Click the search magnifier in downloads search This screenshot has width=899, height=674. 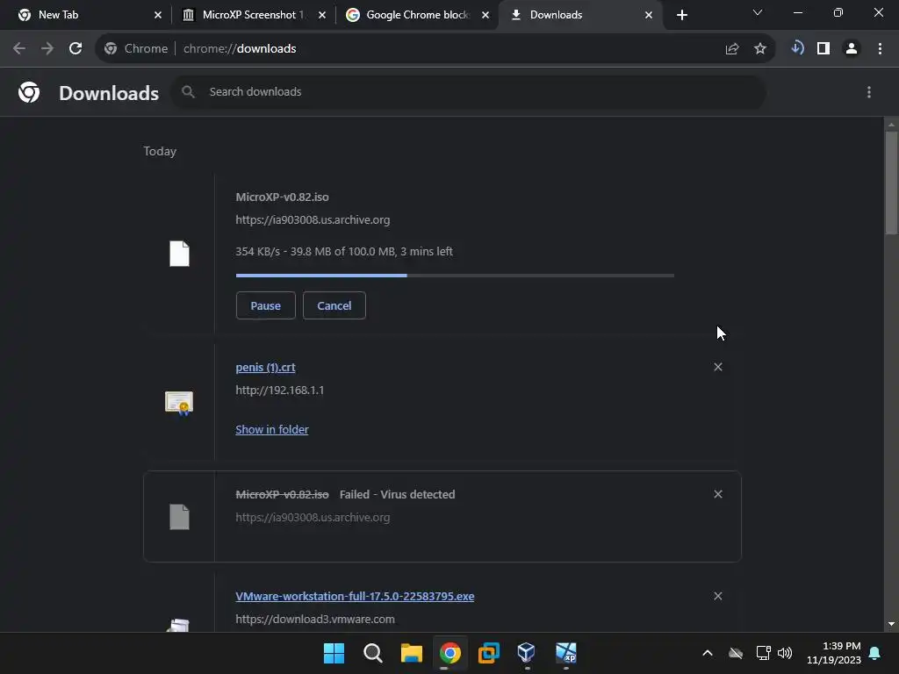[x=188, y=91]
